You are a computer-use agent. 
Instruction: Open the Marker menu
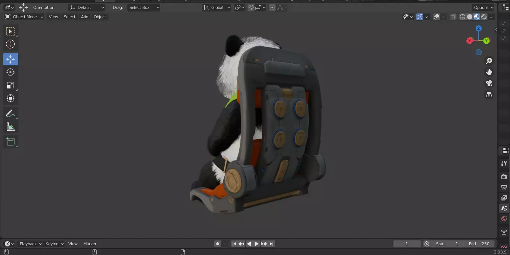(x=90, y=244)
